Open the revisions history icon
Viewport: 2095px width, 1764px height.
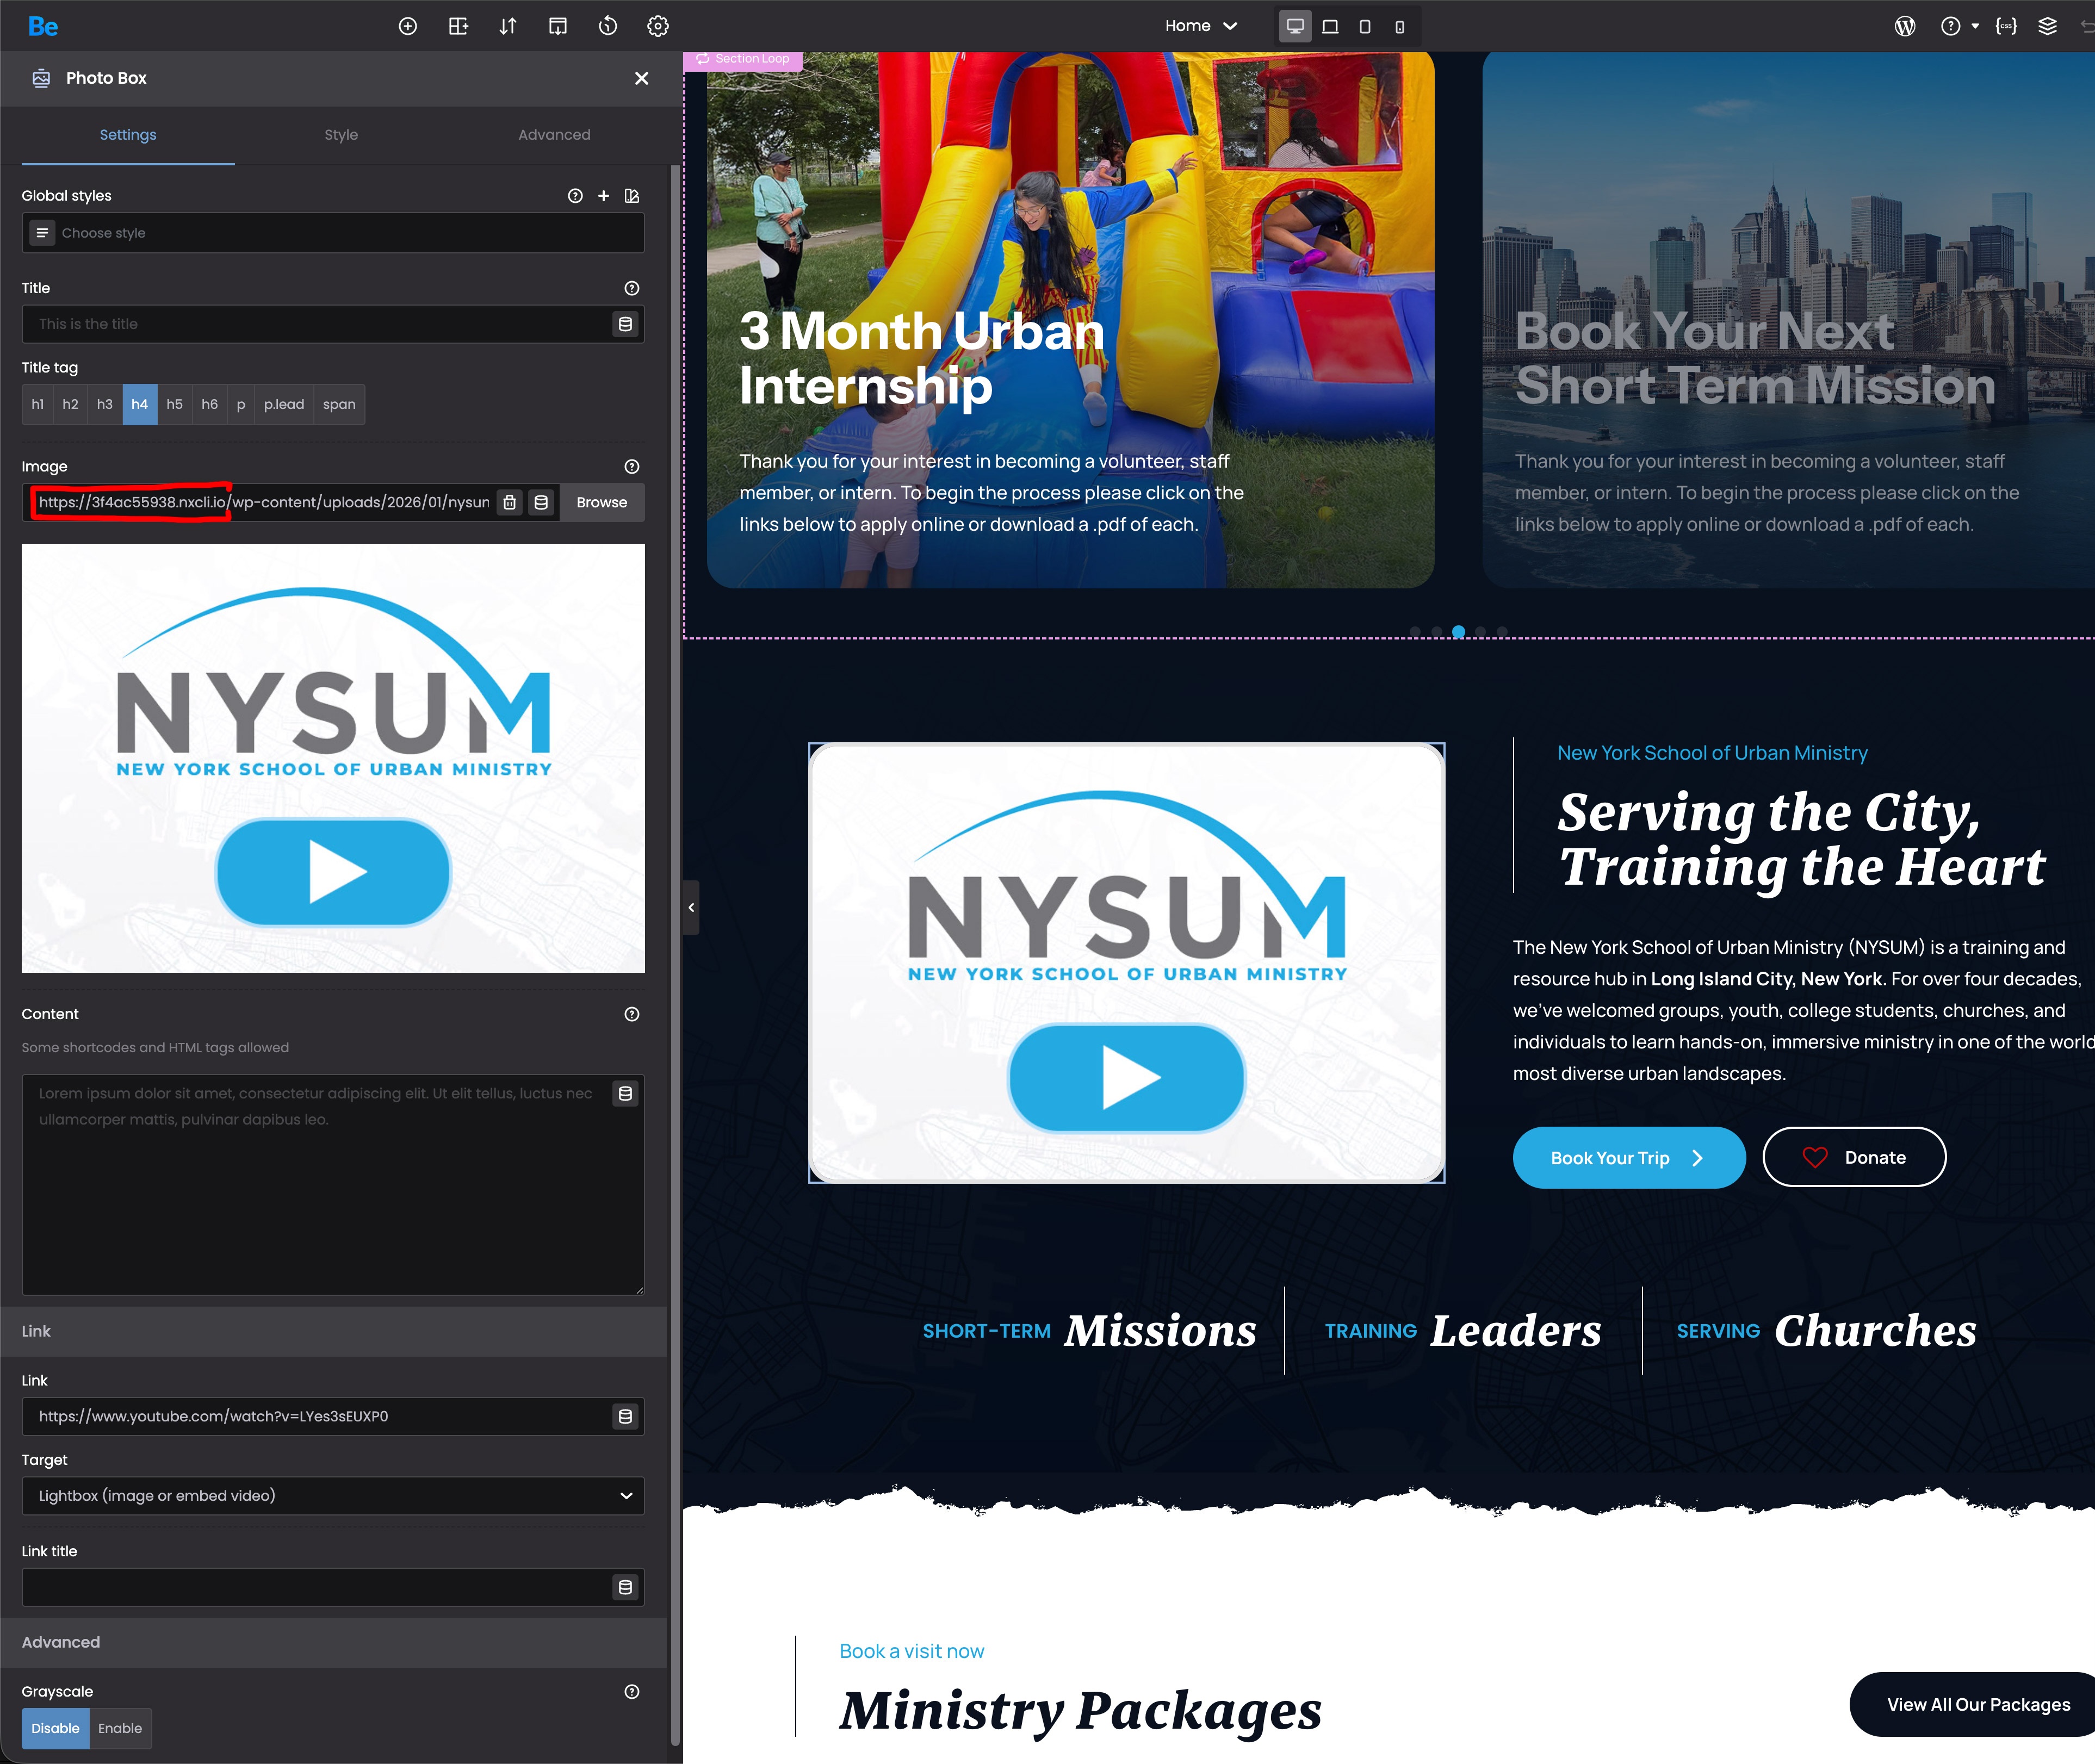tap(607, 26)
